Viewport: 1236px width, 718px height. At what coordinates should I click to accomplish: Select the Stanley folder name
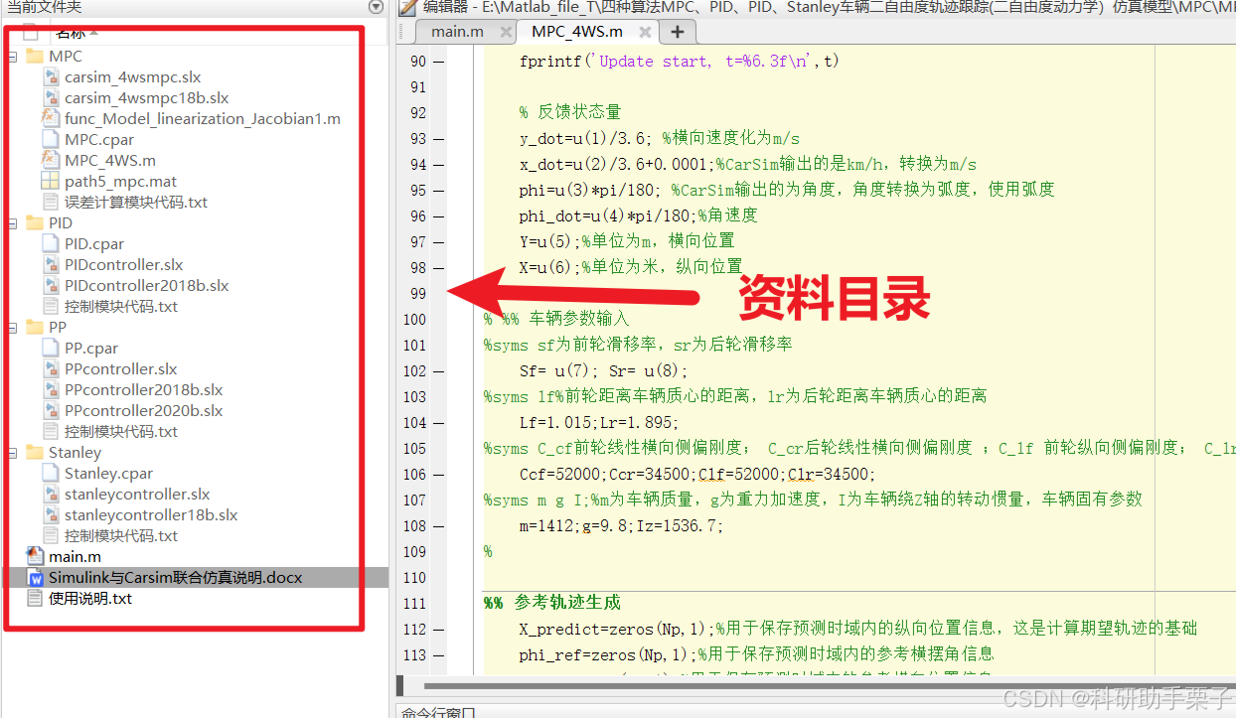(75, 452)
